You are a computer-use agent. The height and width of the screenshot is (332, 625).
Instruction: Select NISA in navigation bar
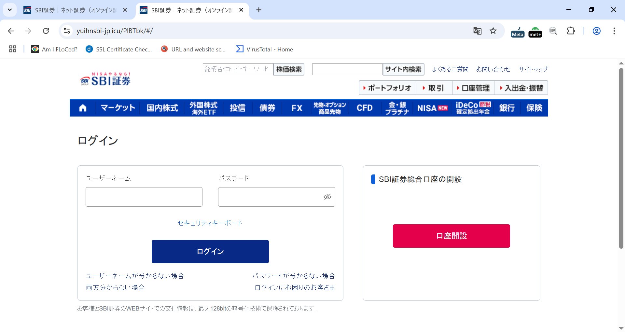coord(432,108)
